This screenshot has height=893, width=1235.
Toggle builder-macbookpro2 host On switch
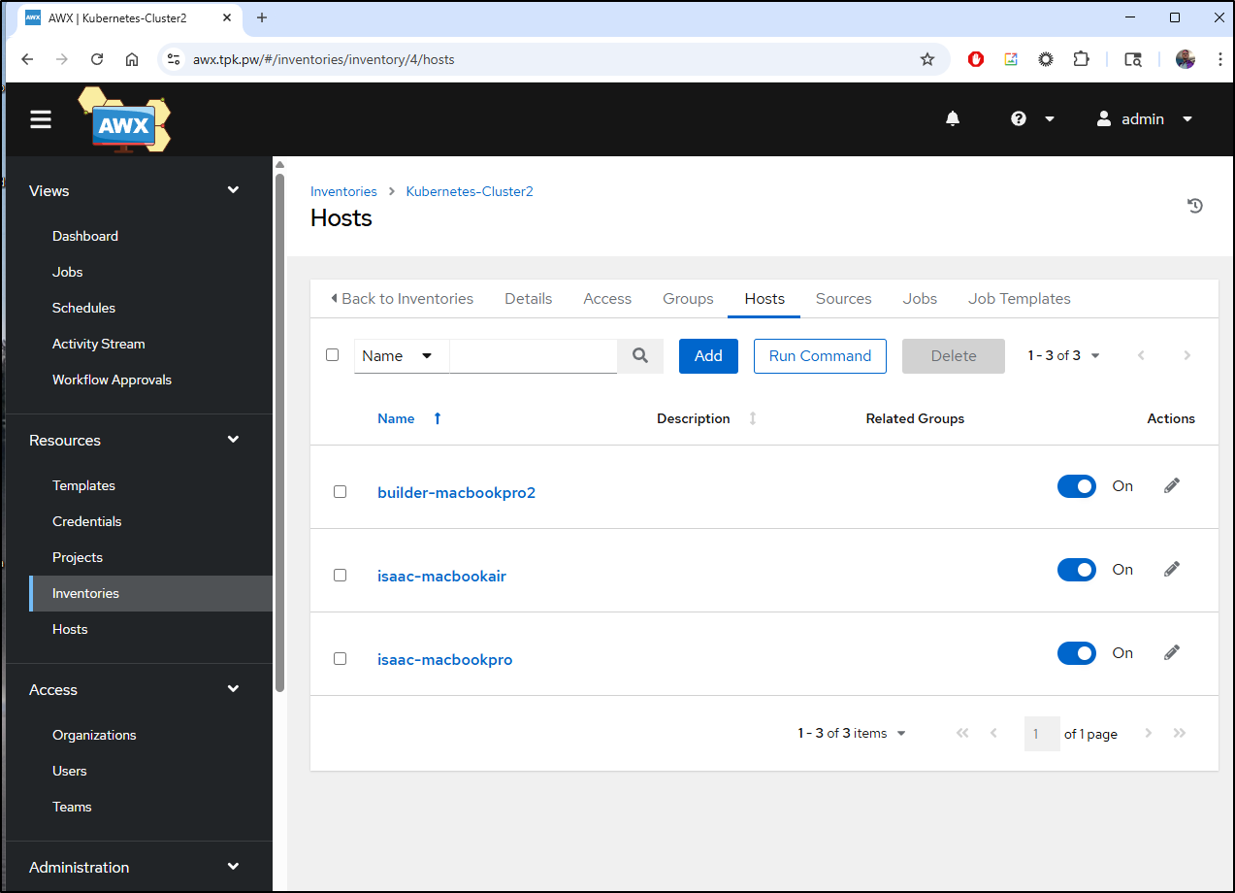pyautogui.click(x=1077, y=486)
